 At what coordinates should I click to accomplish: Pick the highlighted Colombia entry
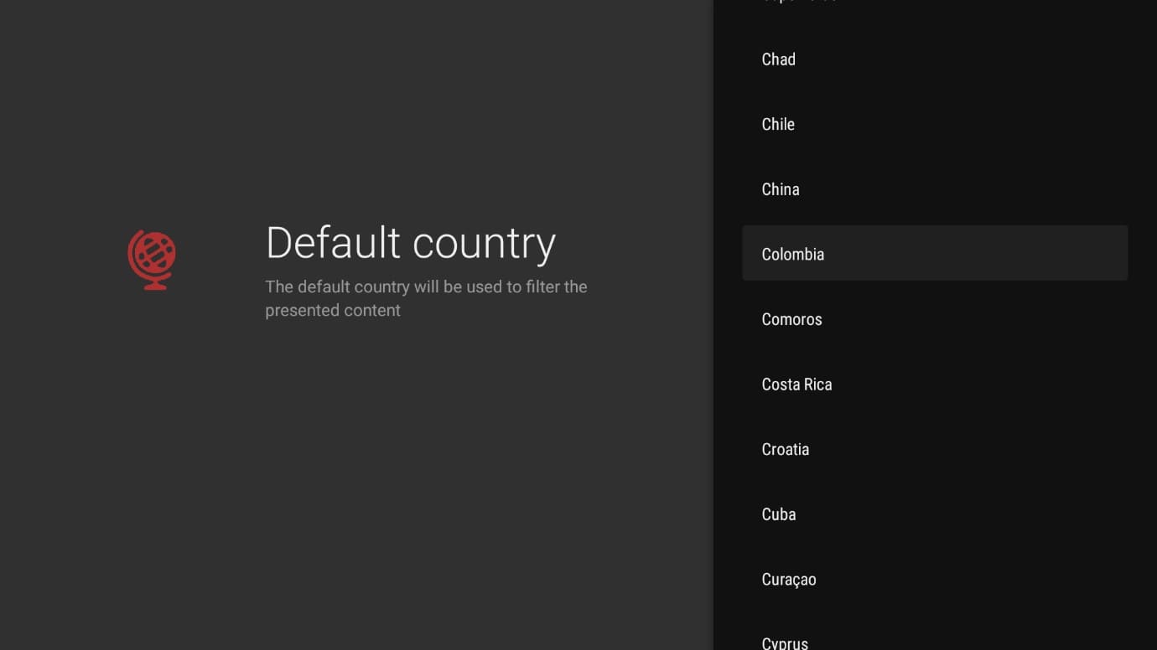[792, 255]
